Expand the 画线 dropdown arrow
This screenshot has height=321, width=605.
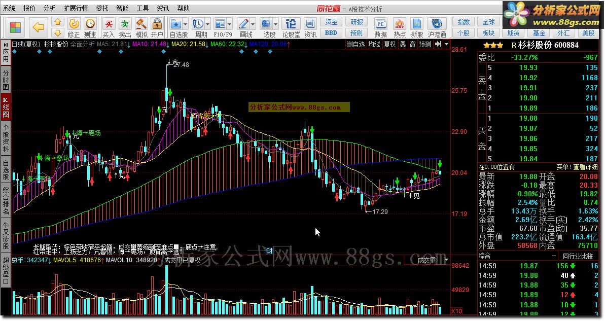click(x=253, y=24)
